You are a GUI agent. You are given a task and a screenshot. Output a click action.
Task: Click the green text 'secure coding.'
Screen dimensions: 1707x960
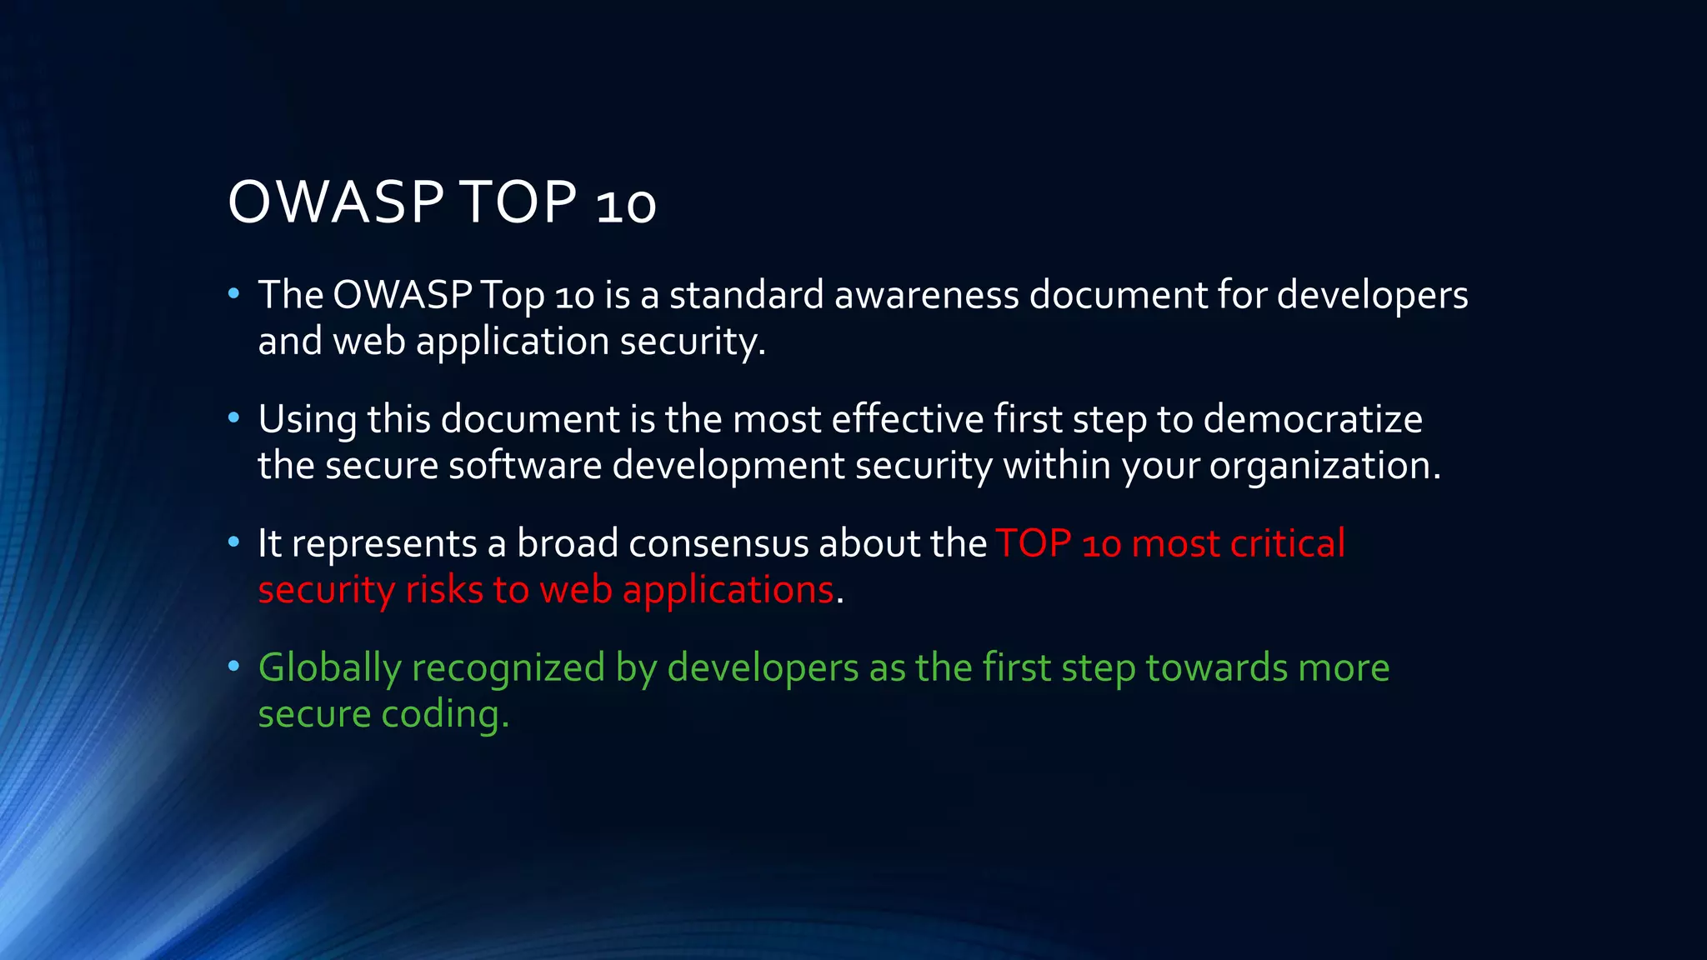click(x=383, y=714)
